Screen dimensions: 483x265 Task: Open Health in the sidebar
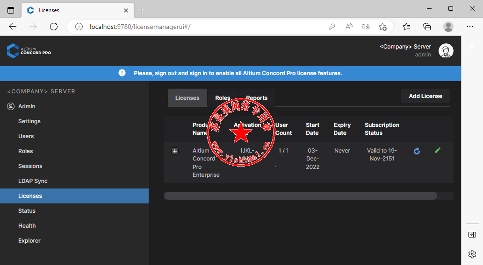pyautogui.click(x=27, y=226)
